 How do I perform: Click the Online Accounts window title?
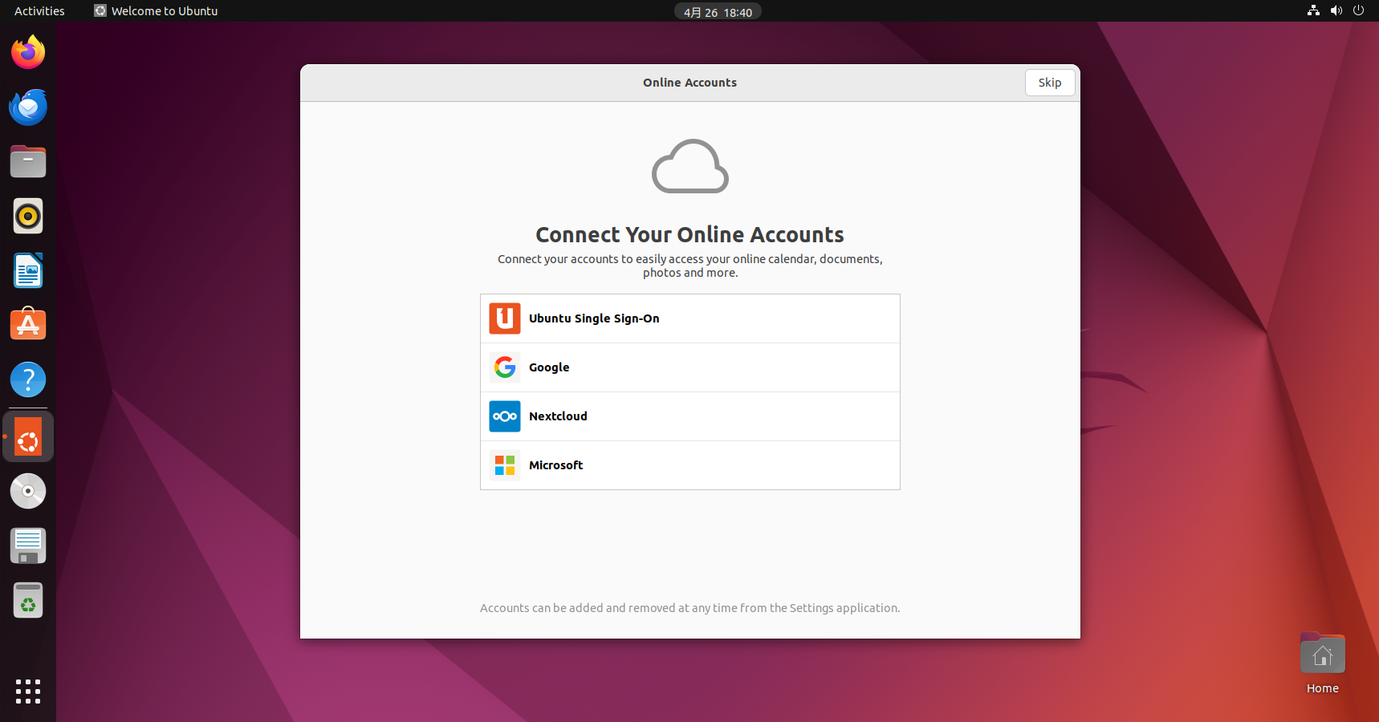pos(689,83)
